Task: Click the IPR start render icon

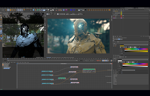Action: 47,14
